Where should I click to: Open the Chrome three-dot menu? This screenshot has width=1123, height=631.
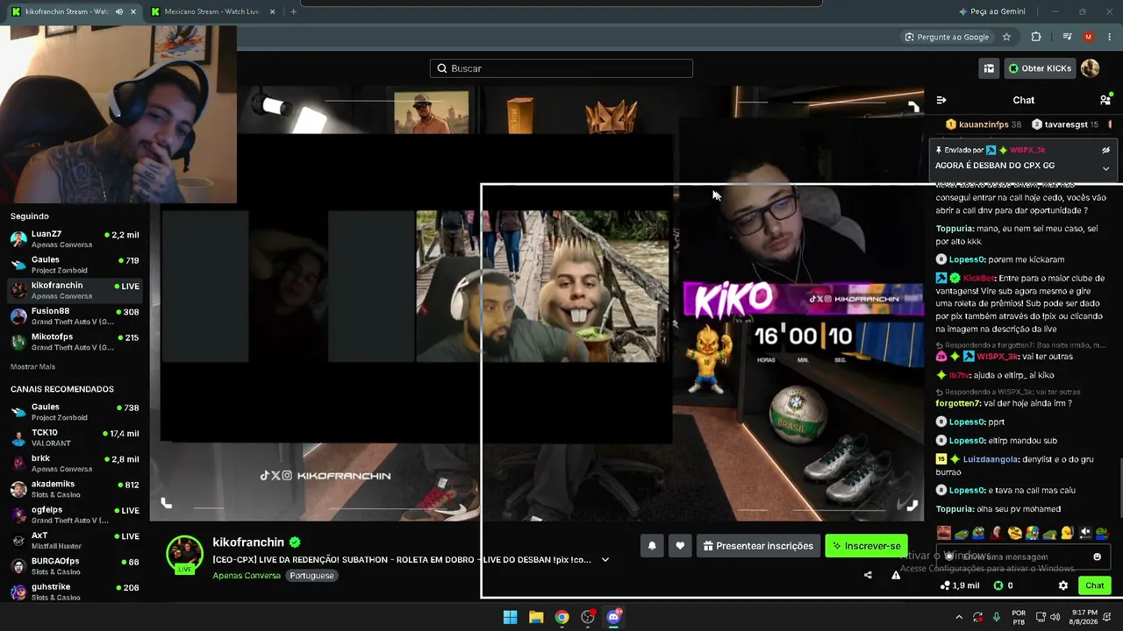pyautogui.click(x=1110, y=37)
